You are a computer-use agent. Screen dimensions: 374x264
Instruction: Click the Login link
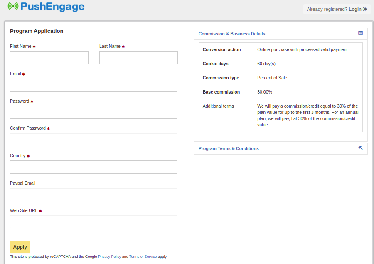(355, 9)
